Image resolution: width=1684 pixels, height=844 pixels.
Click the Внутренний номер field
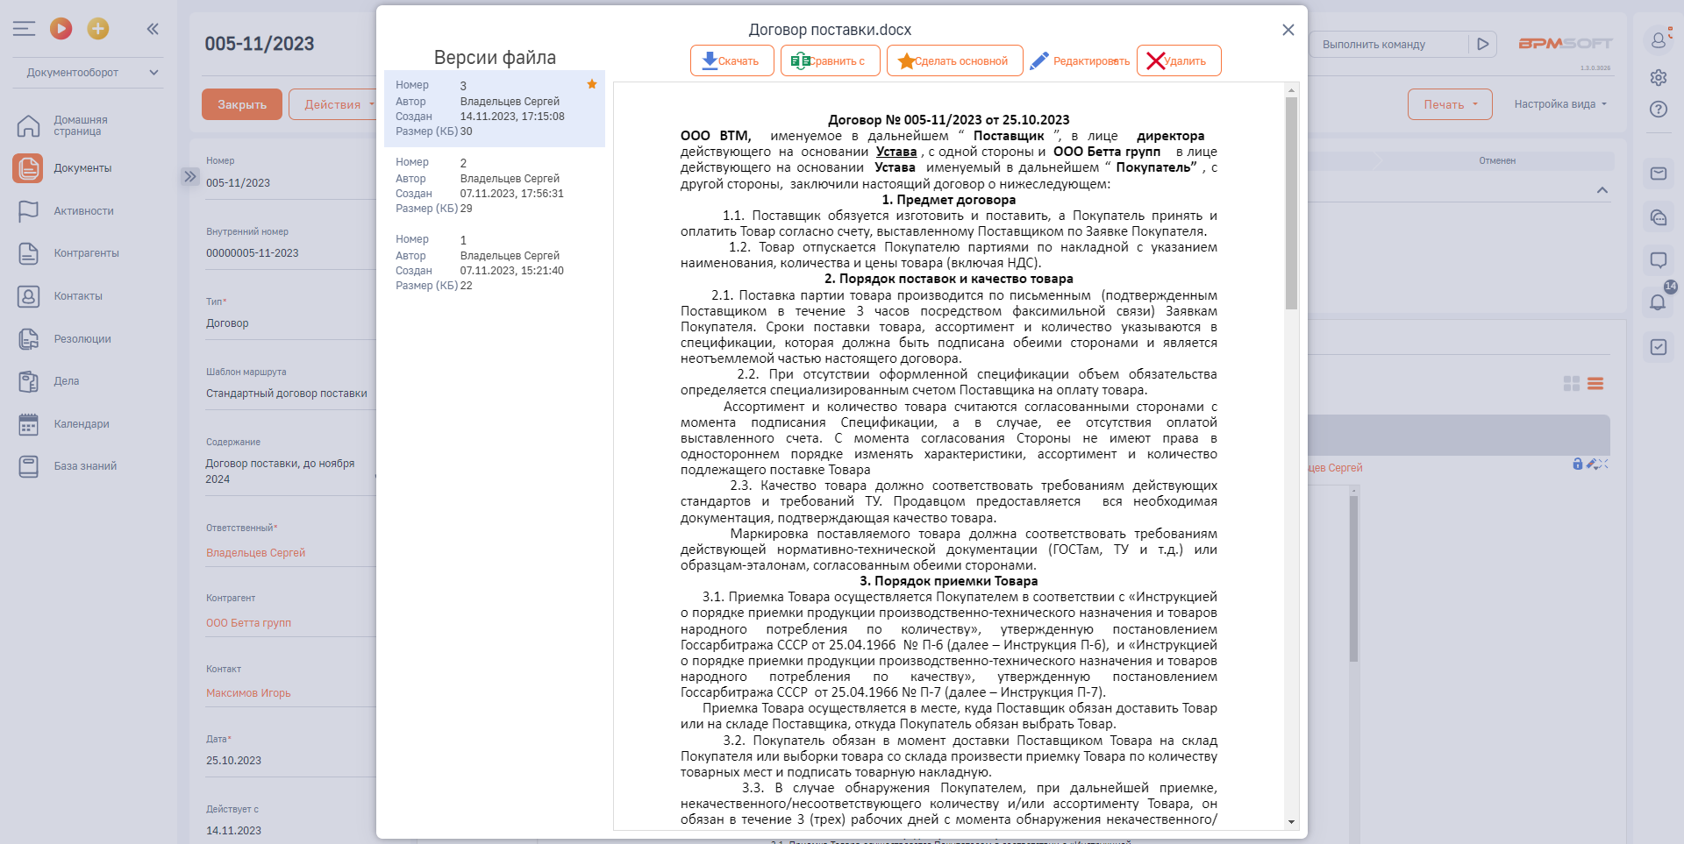coord(290,253)
